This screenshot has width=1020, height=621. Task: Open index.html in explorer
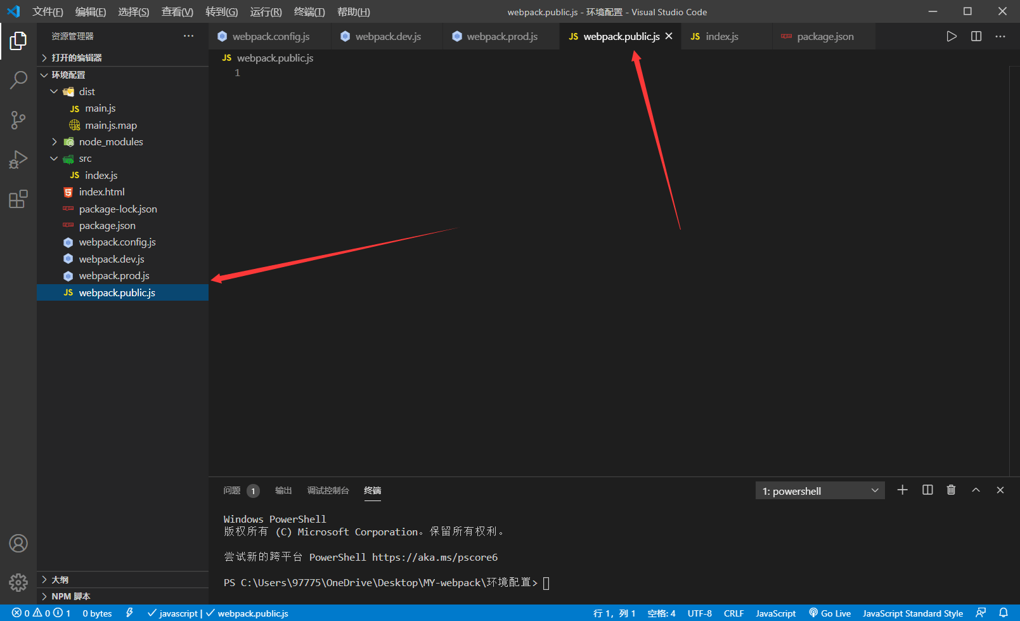tap(122, 192)
